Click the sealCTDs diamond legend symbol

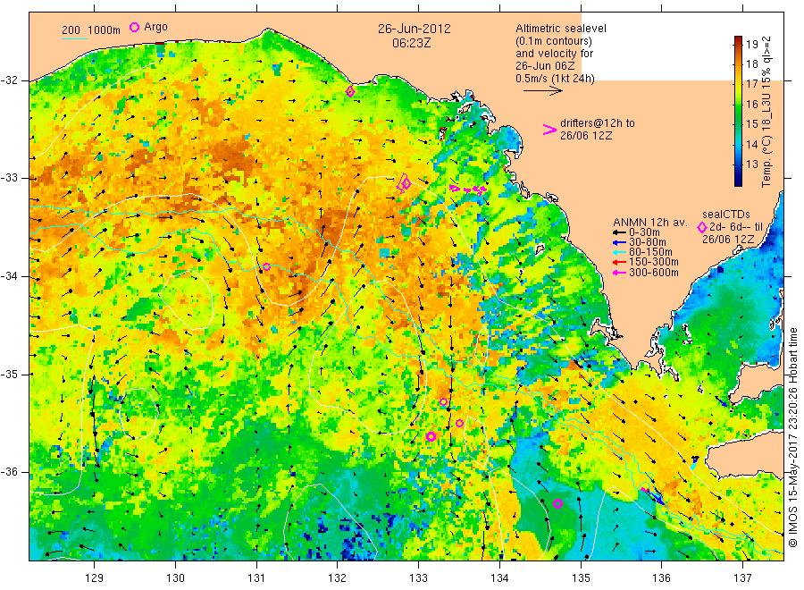coord(702,227)
